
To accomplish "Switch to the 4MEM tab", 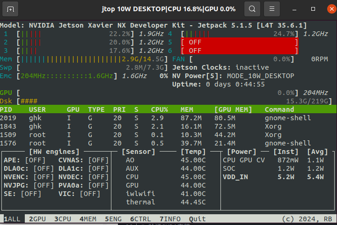I will tap(88, 219).
